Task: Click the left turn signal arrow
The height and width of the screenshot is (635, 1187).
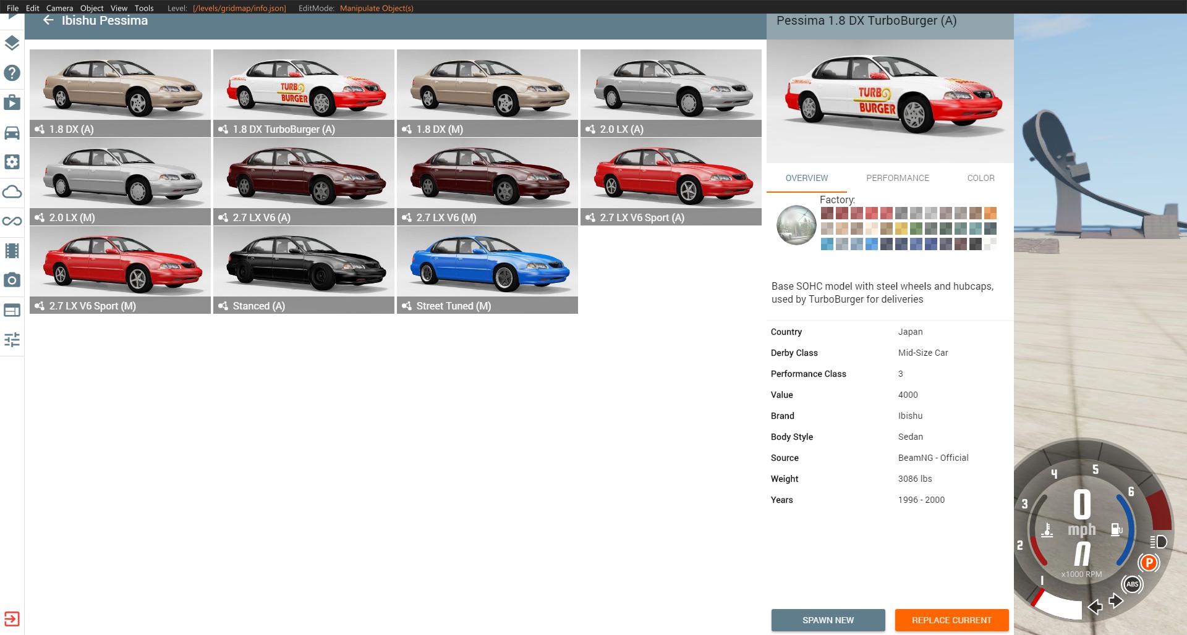Action: click(x=1095, y=607)
